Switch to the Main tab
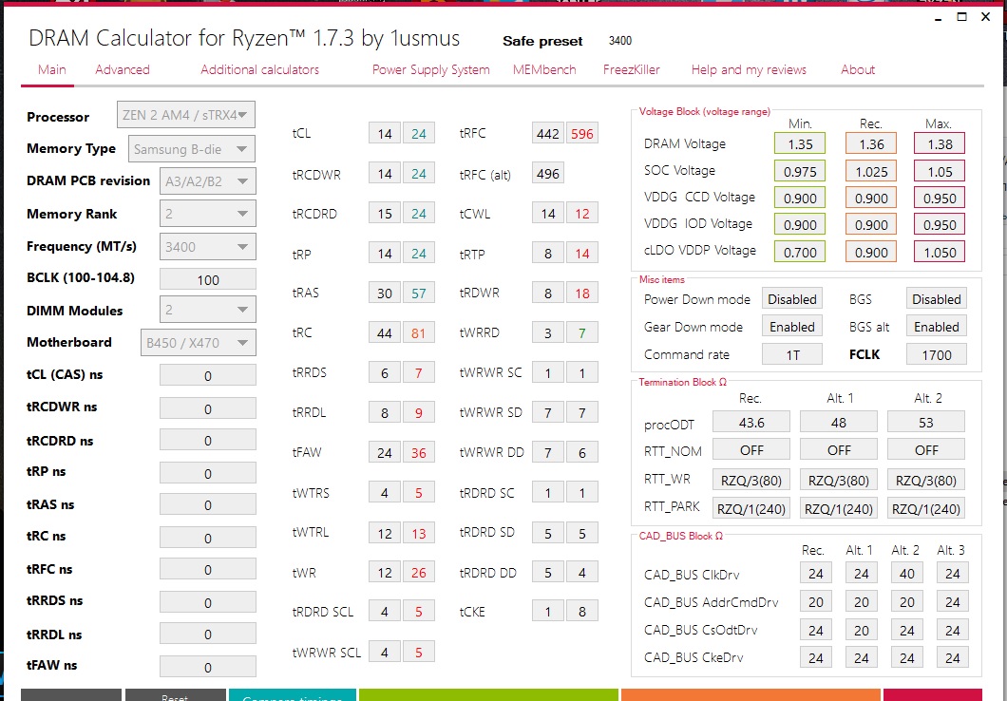This screenshot has height=701, width=1007. (x=51, y=70)
